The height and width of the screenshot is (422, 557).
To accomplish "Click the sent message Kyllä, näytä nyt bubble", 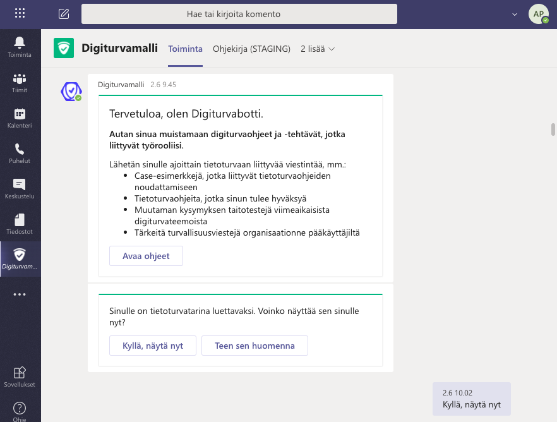I will (471, 399).
